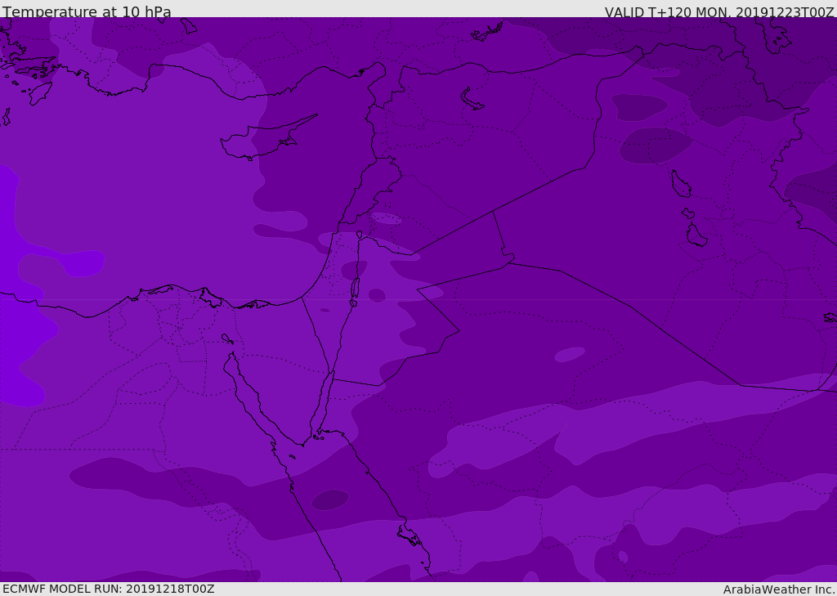
Task: Click the 'VALID T+120 MON. 20191223T00Z' label
Action: pos(719,11)
